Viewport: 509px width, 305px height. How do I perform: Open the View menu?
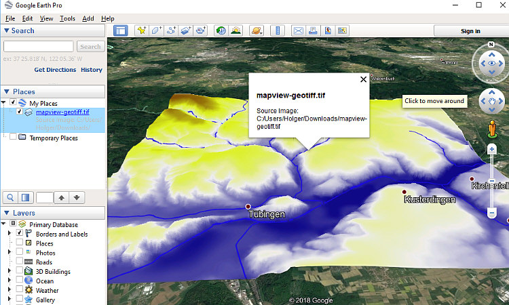click(46, 18)
